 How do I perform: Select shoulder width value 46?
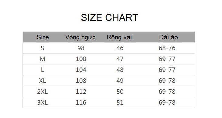pyautogui.click(x=120, y=48)
